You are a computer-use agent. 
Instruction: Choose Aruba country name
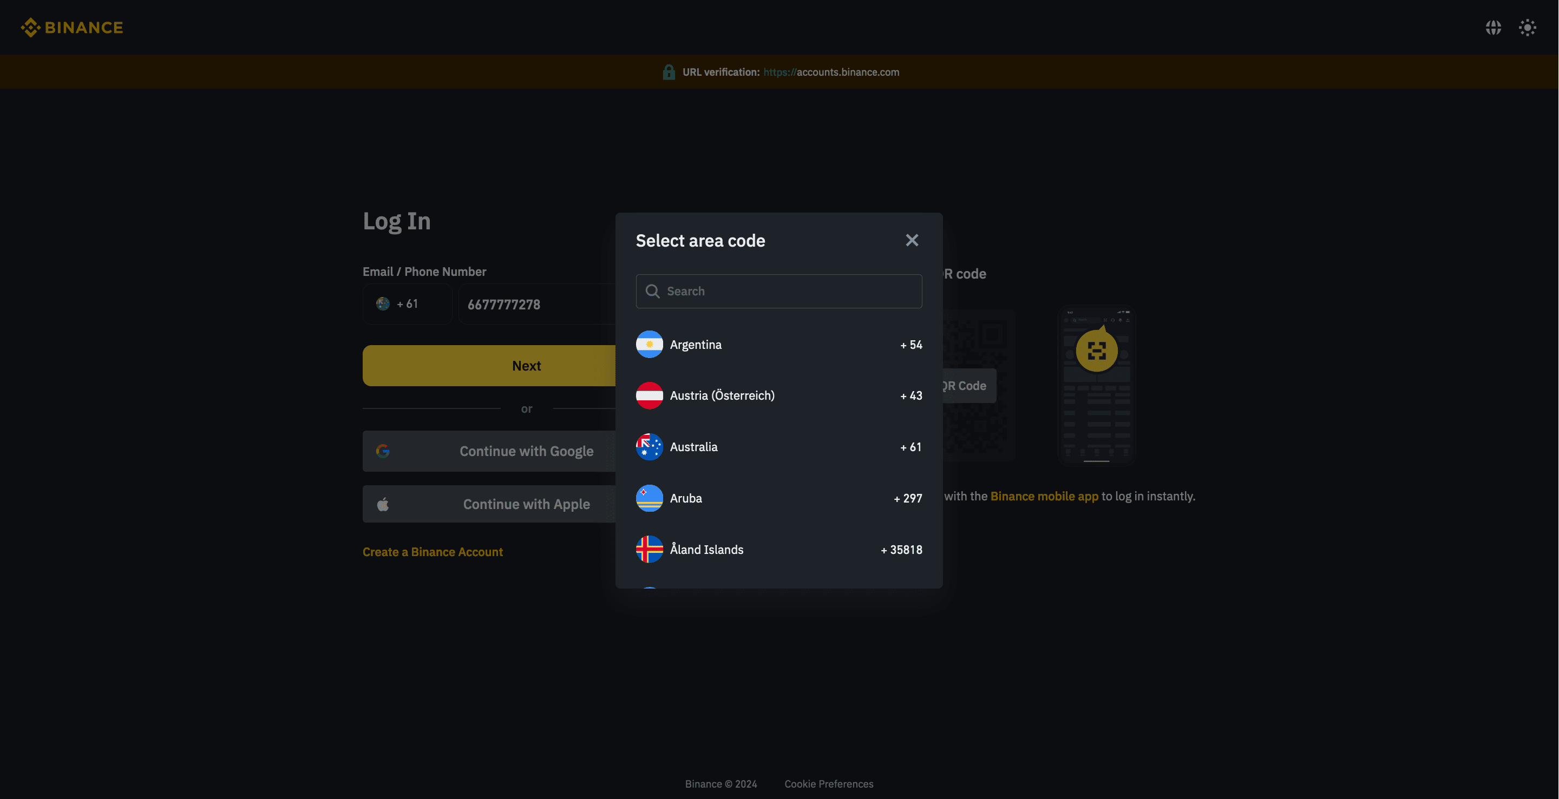click(x=686, y=498)
